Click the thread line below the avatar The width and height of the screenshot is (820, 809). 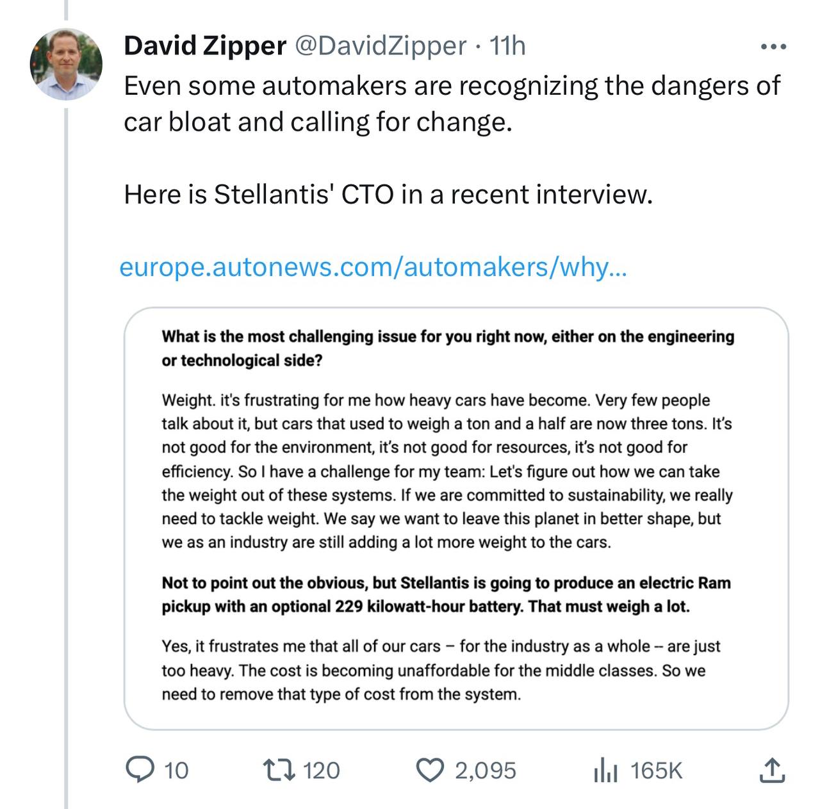coord(66,448)
